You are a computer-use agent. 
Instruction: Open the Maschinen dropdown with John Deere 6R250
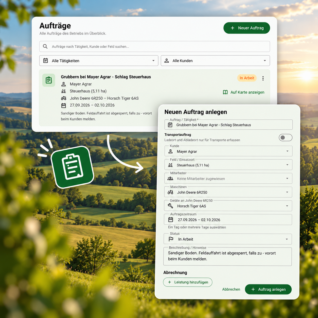pyautogui.click(x=228, y=192)
